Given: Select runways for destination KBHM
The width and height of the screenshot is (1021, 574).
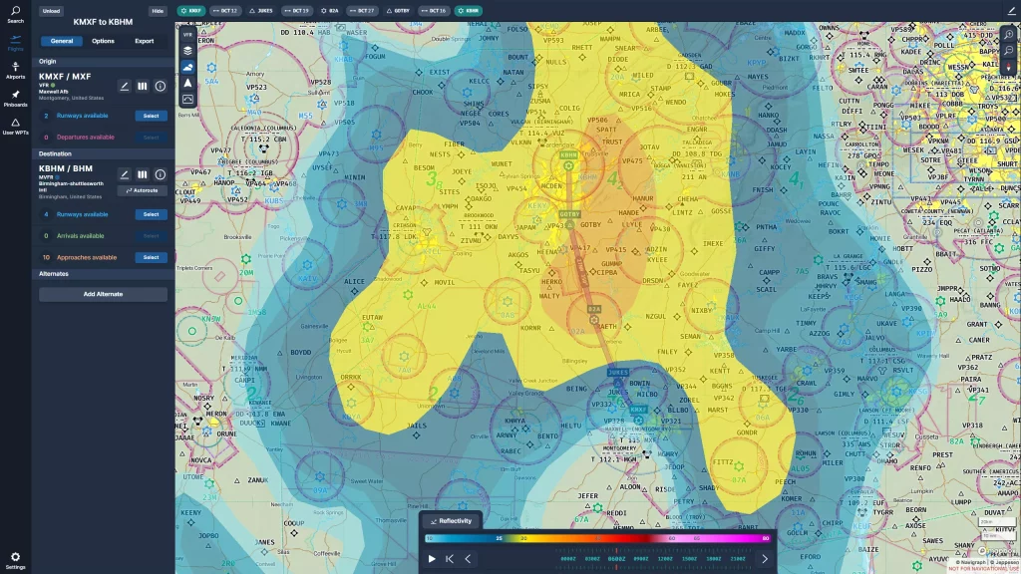Looking at the screenshot, I should 152,214.
